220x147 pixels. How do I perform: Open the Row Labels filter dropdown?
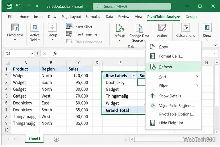pyautogui.click(x=133, y=76)
